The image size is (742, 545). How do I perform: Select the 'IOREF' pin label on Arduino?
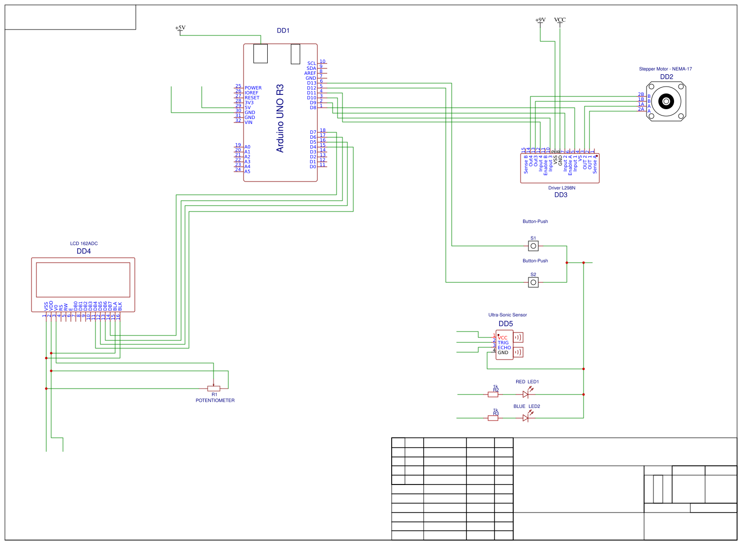click(251, 93)
